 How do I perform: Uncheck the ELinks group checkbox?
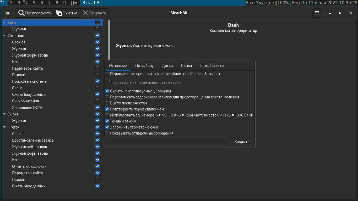point(97,114)
